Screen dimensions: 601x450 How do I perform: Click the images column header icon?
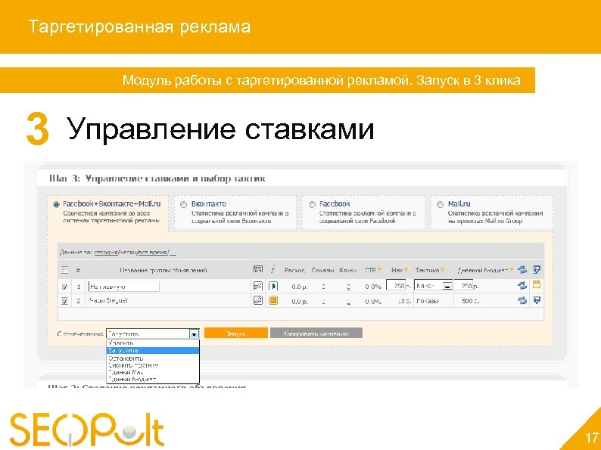[258, 269]
